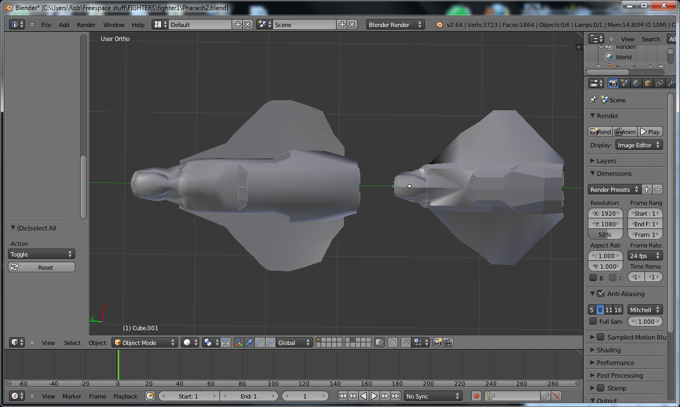Open the No Sync dropdown

point(432,396)
